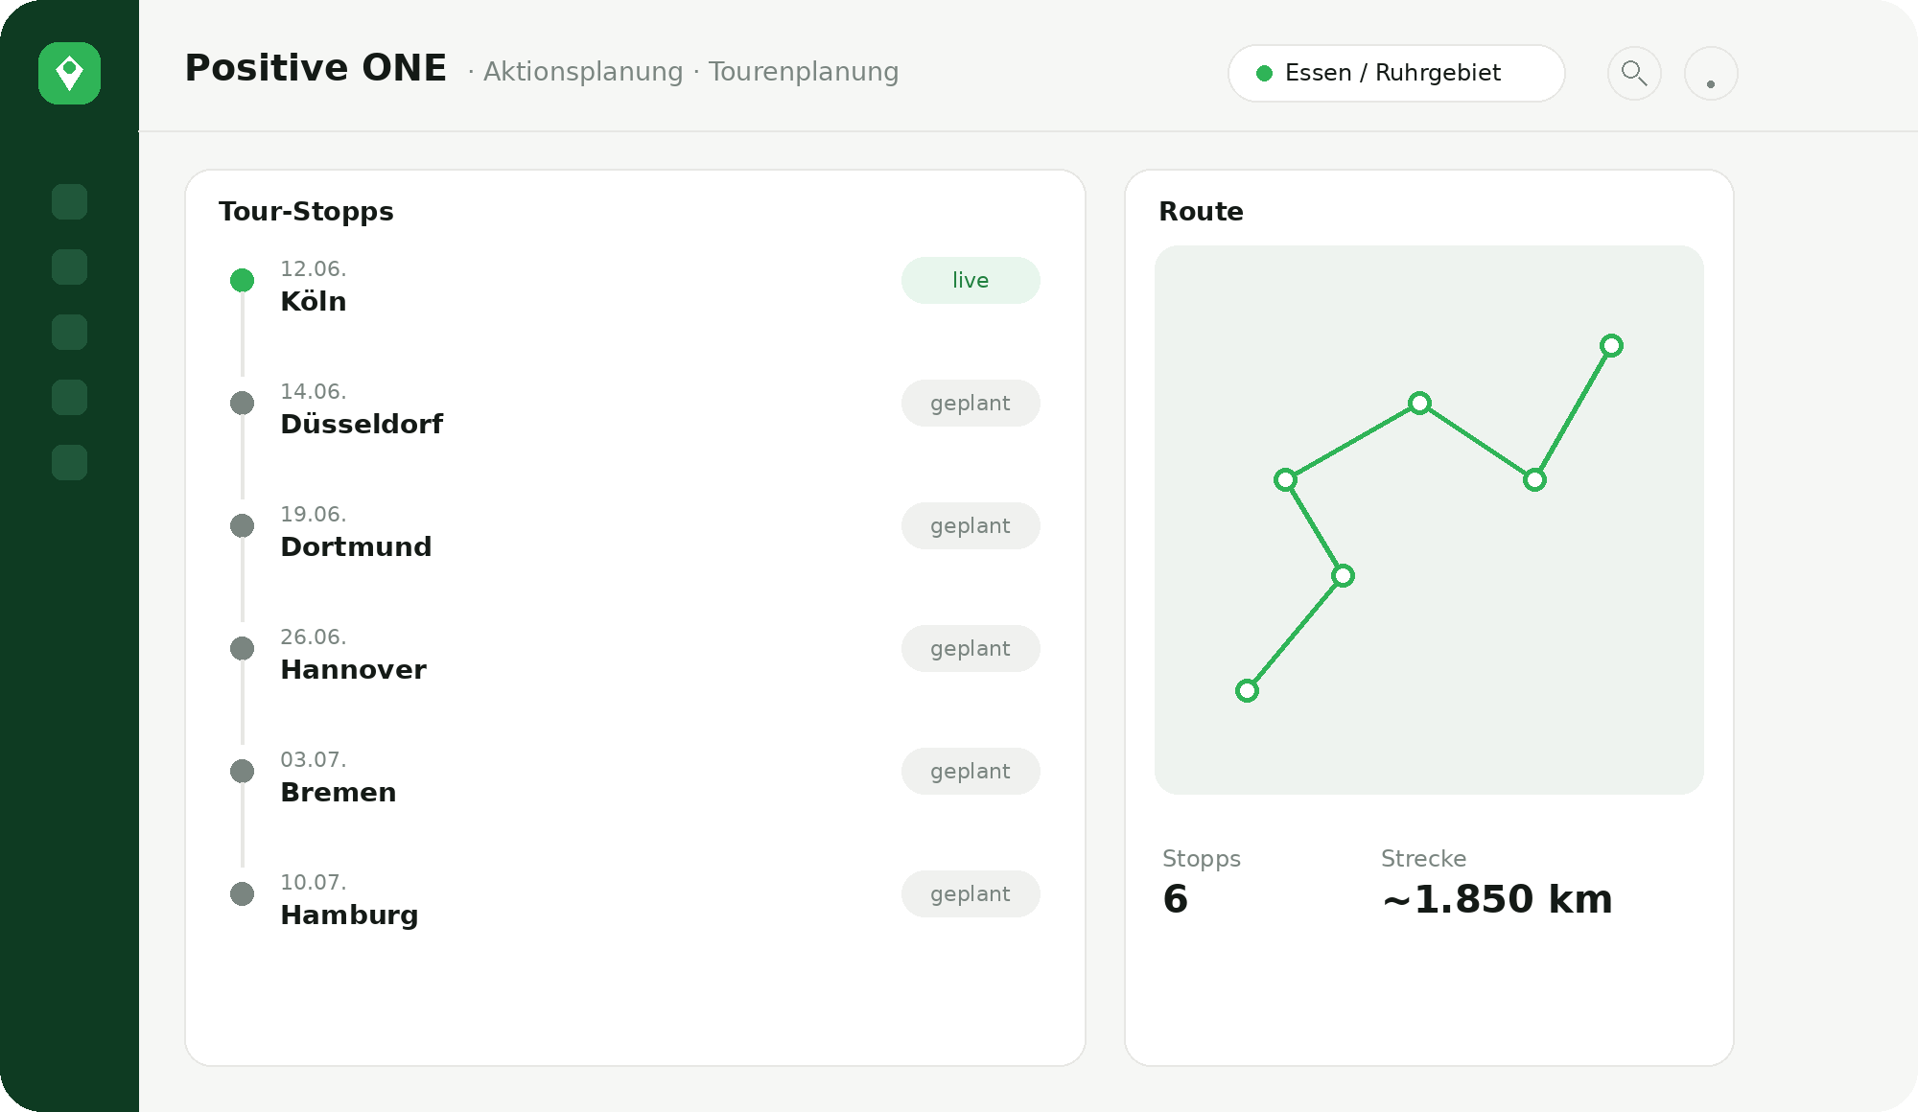Click the date 12.06. above Köln
Image resolution: width=1918 pixels, height=1112 pixels.
pyautogui.click(x=314, y=268)
